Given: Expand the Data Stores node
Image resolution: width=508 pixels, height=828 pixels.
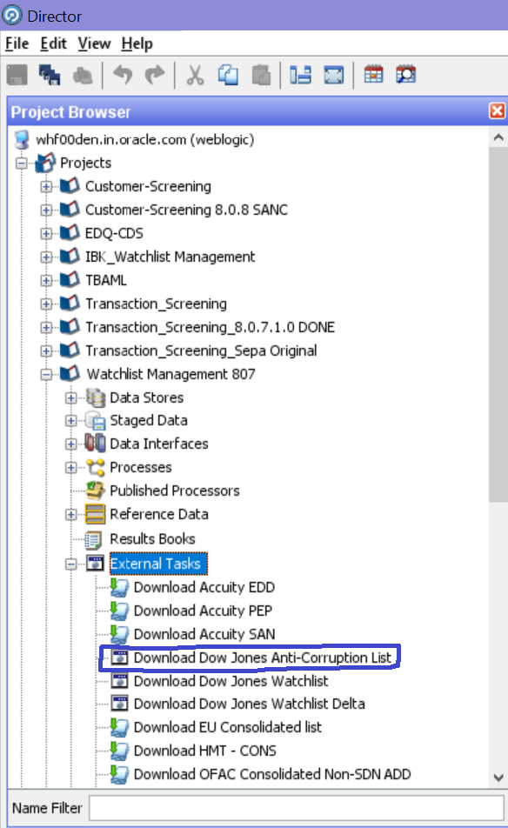Looking at the screenshot, I should tap(71, 397).
